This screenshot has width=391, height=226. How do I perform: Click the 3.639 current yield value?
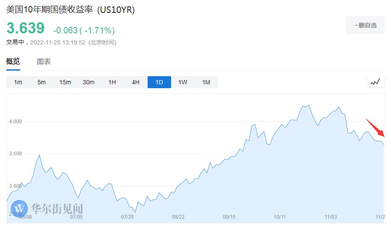pyautogui.click(x=25, y=28)
